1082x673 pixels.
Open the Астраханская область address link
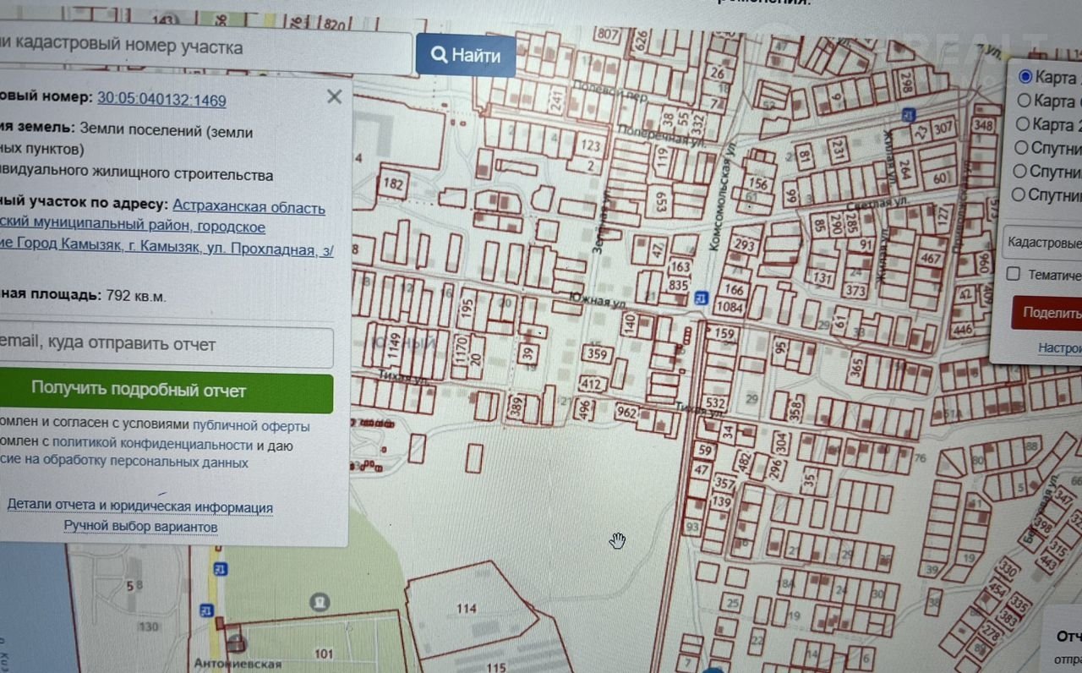pyautogui.click(x=249, y=207)
